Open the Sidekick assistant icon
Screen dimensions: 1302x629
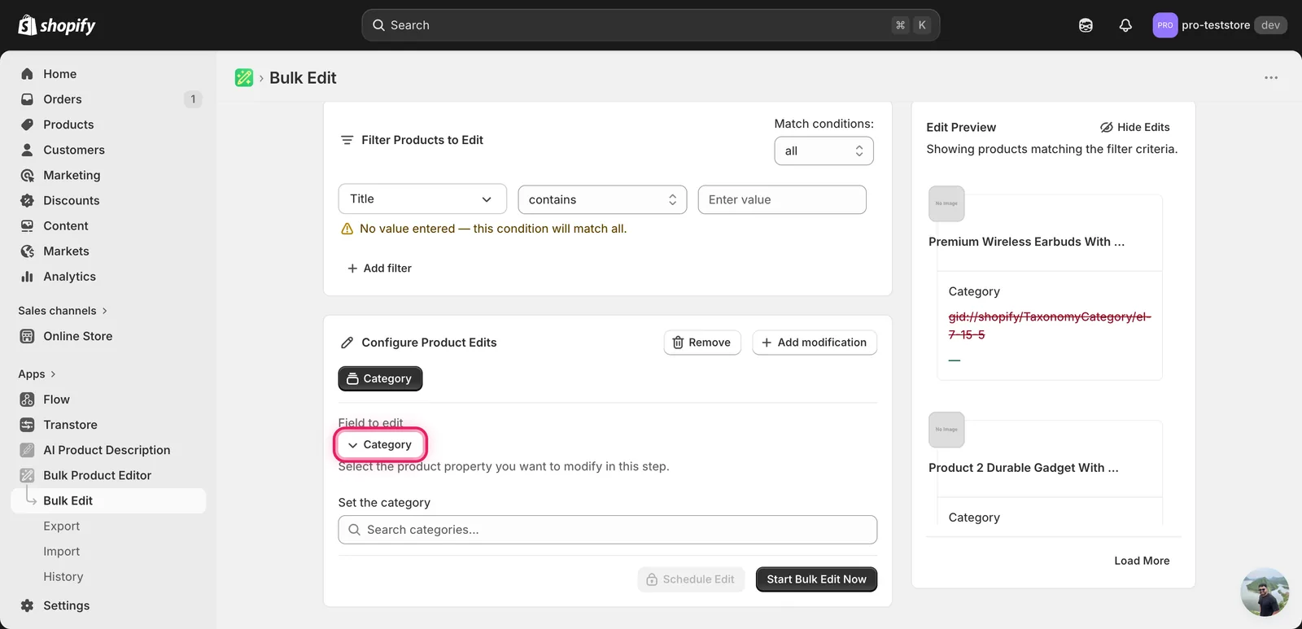(1086, 25)
